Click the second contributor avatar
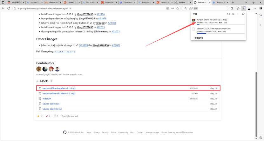The image size is (264, 141). (x=45, y=69)
